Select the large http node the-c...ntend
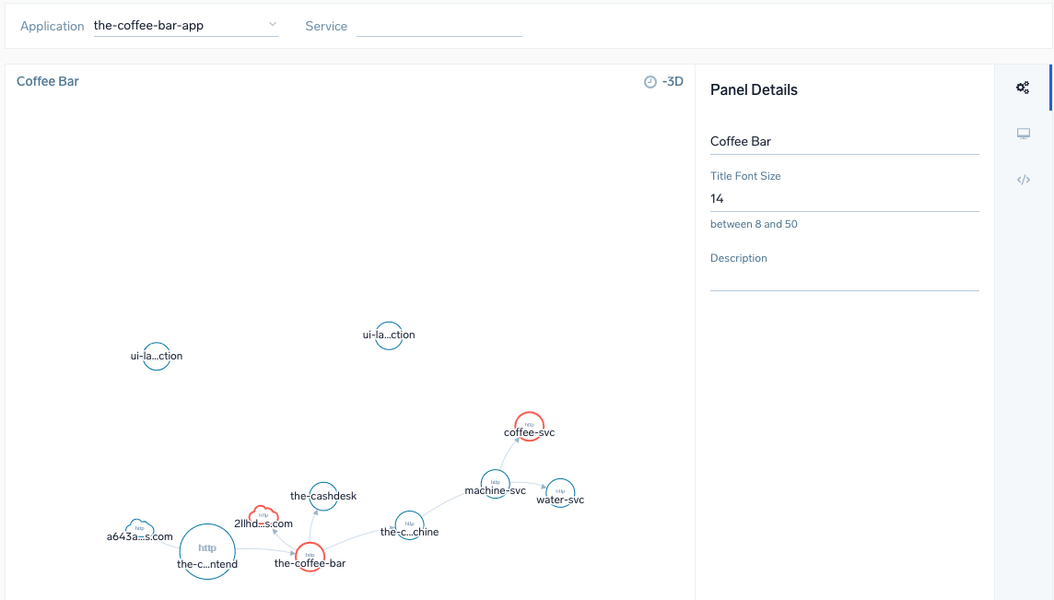Screen dimensions: 1054x600 coord(207,552)
